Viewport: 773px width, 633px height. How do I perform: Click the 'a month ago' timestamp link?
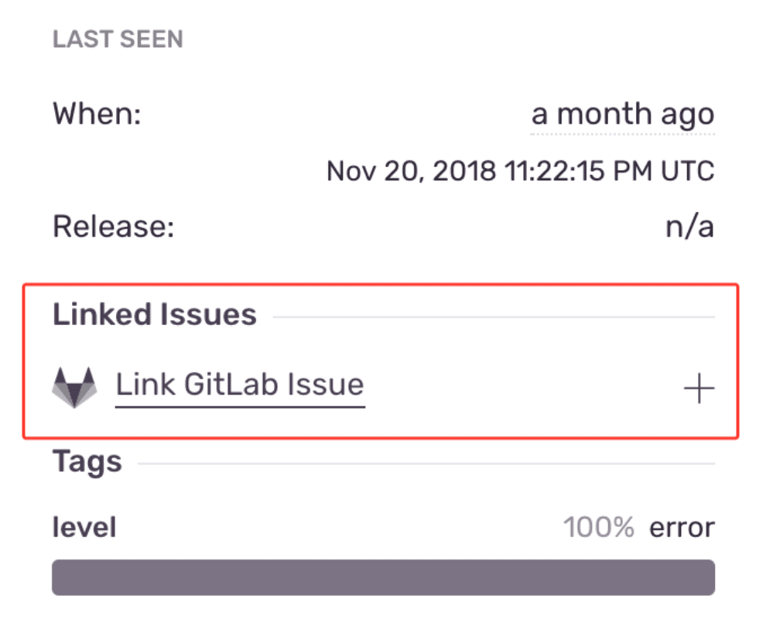(x=622, y=114)
